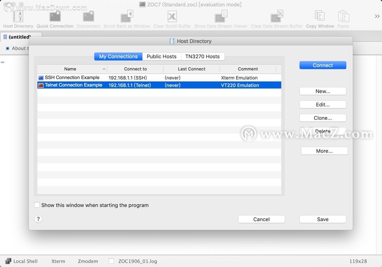Select the (untitled) session tab
Screen dimensions: 382x267
click(21, 37)
